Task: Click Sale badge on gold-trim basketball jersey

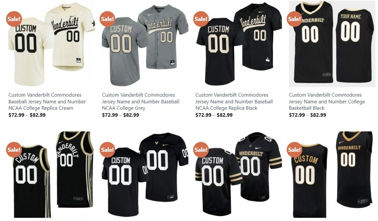Action: pyautogui.click(x=294, y=150)
